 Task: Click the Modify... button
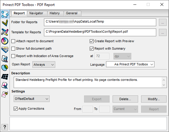coord(154,99)
